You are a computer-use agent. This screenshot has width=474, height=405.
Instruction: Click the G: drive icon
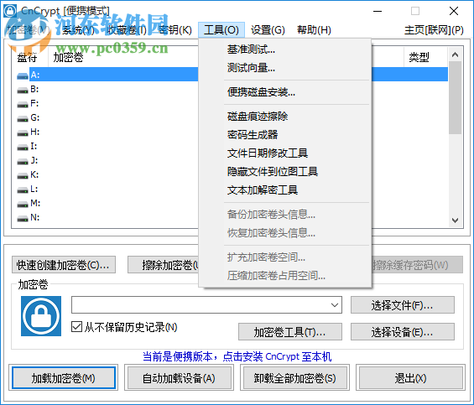(23, 118)
